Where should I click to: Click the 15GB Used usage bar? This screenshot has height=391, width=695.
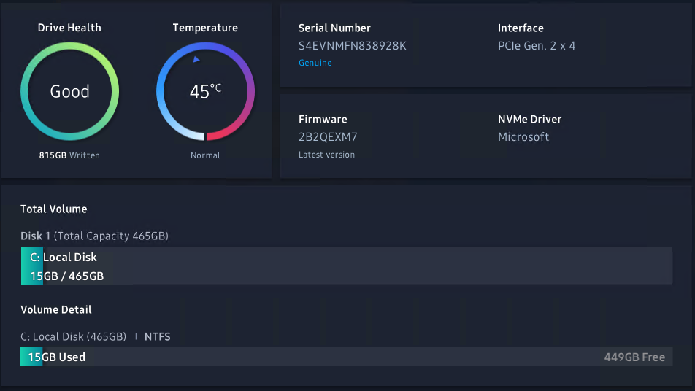tap(347, 357)
